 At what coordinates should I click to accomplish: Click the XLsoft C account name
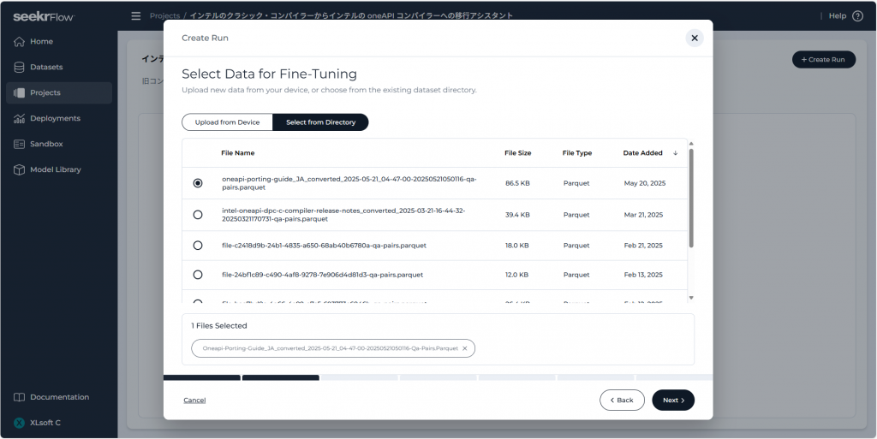tap(45, 423)
